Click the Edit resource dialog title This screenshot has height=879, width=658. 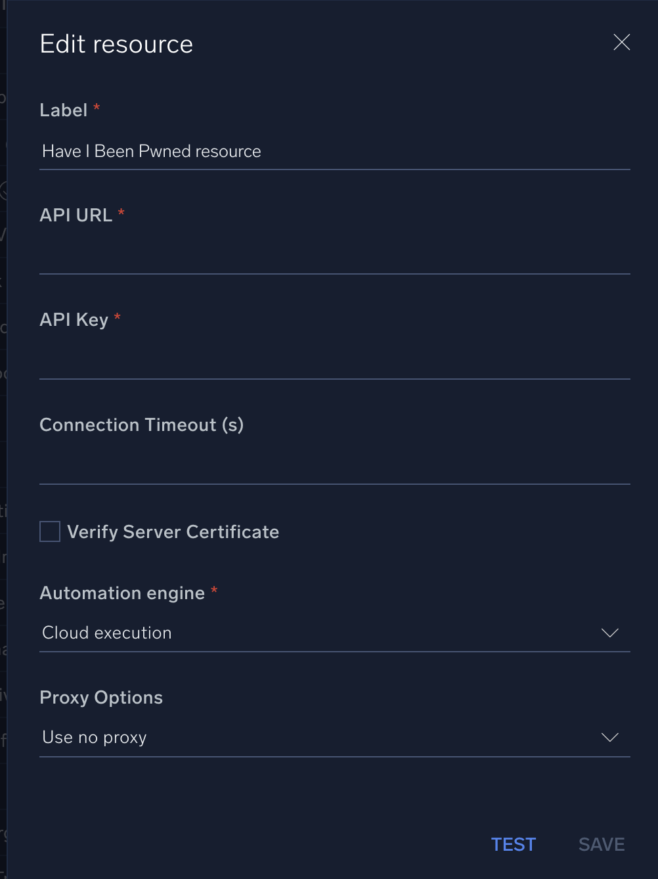click(116, 43)
